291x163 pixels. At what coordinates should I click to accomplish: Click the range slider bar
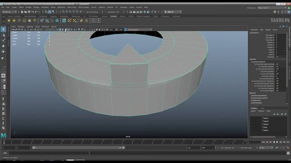click(x=78, y=148)
